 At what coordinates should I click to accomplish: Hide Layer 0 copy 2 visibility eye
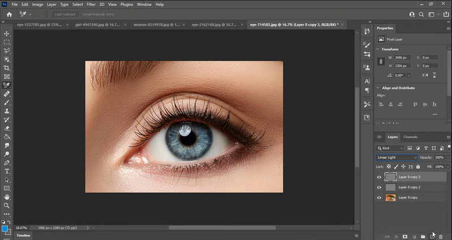tap(379, 187)
